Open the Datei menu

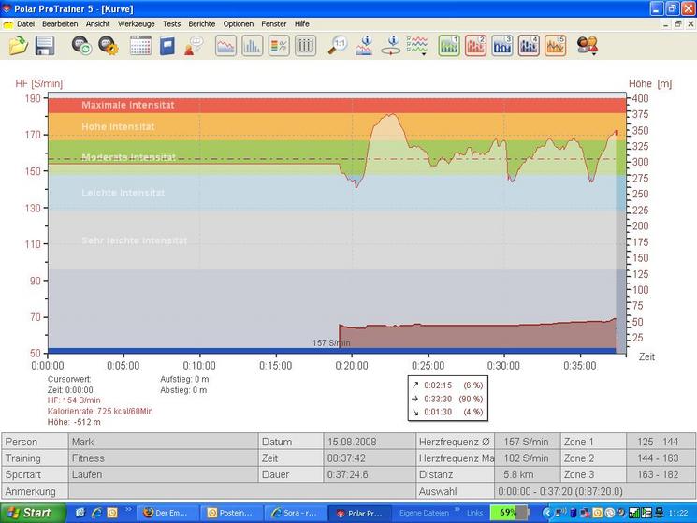coord(25,22)
